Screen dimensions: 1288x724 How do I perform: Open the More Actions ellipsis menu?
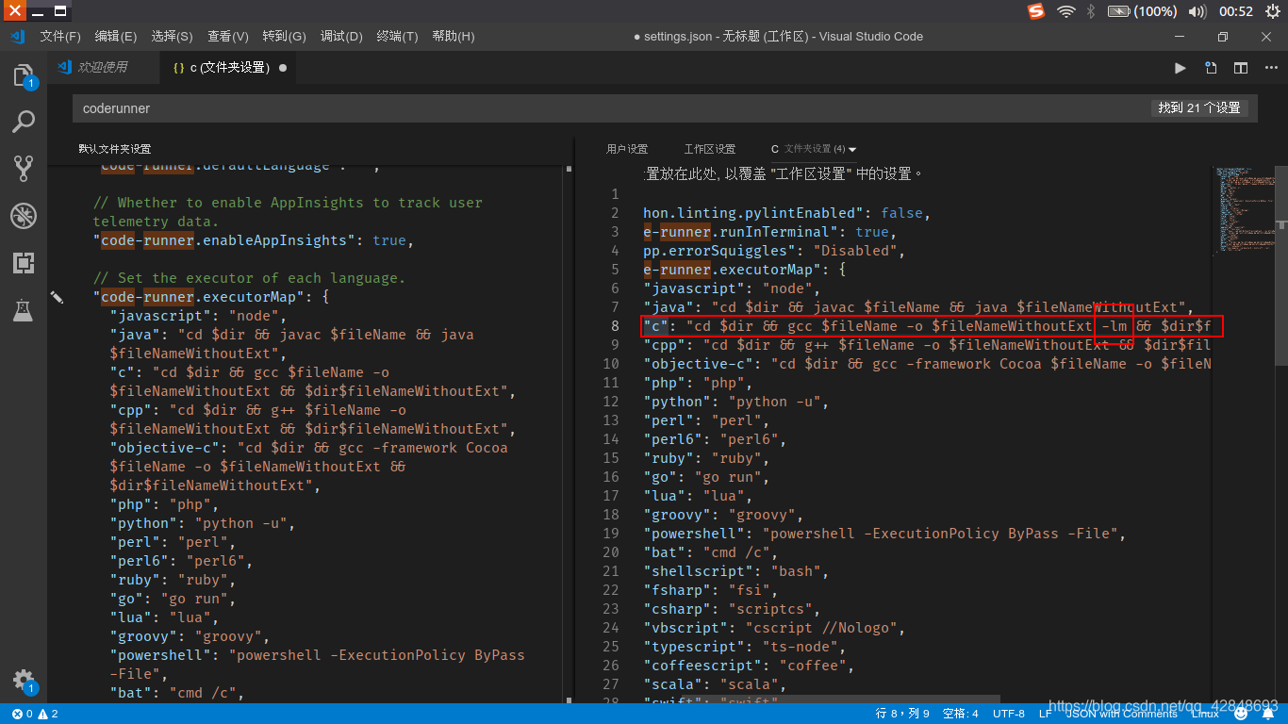(1270, 68)
